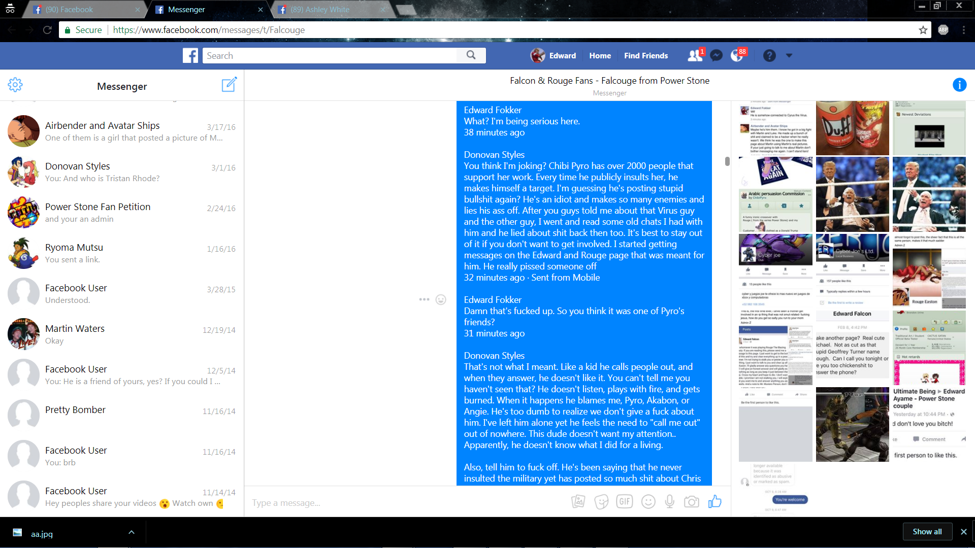Attach a photo or file icon
The image size is (975, 548).
(x=578, y=502)
